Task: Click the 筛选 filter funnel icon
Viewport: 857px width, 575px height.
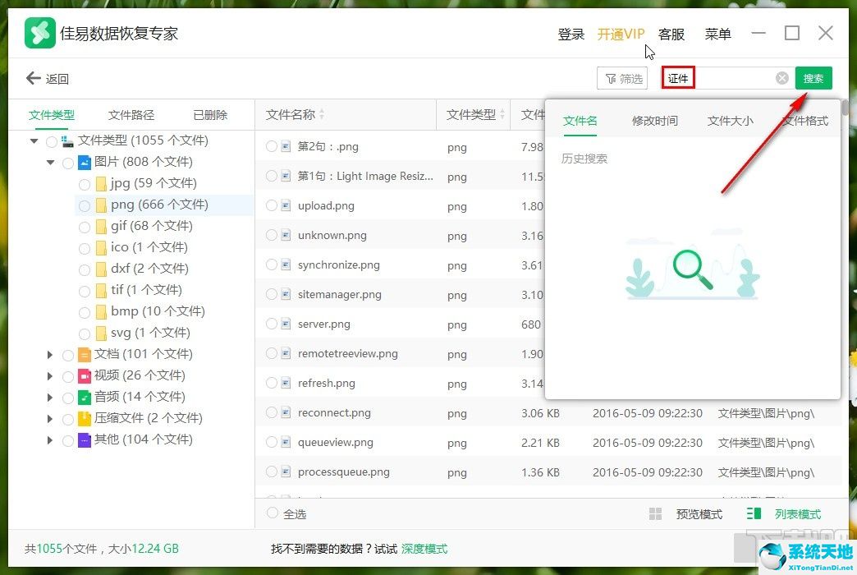Action: tap(611, 78)
